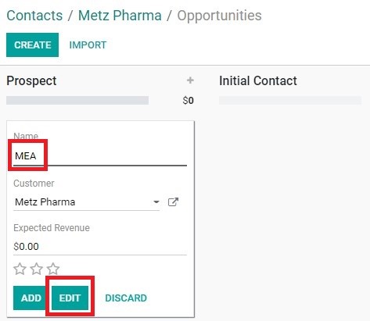The image size is (370, 321).
Task: Select the Prospect column header
Action: click(x=31, y=80)
